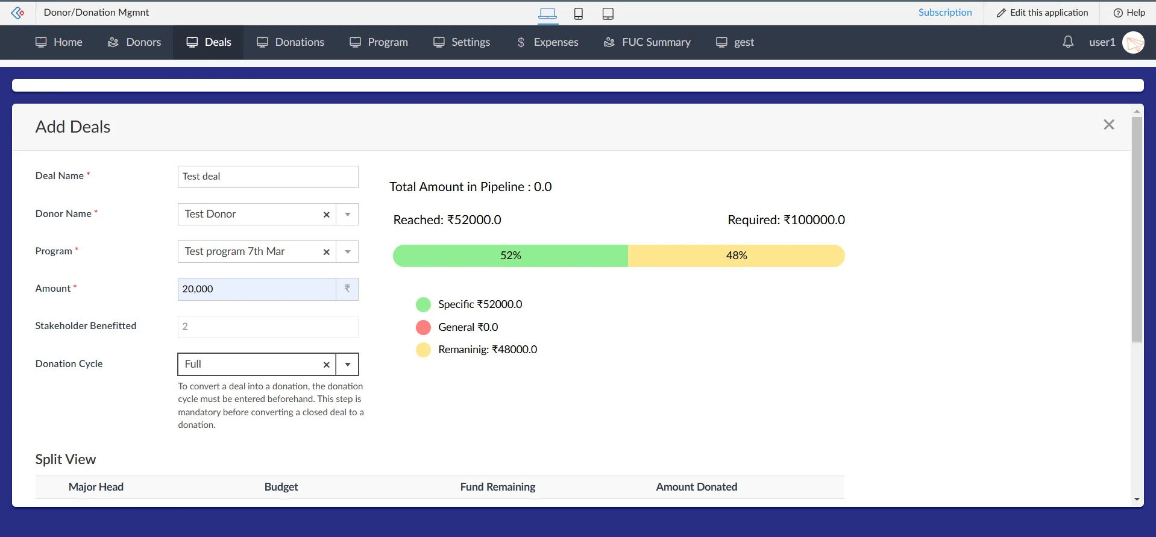The image size is (1156, 537).
Task: Click the yellow Remaining legend dot
Action: 423,350
